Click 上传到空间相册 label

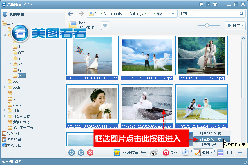(x=133, y=153)
